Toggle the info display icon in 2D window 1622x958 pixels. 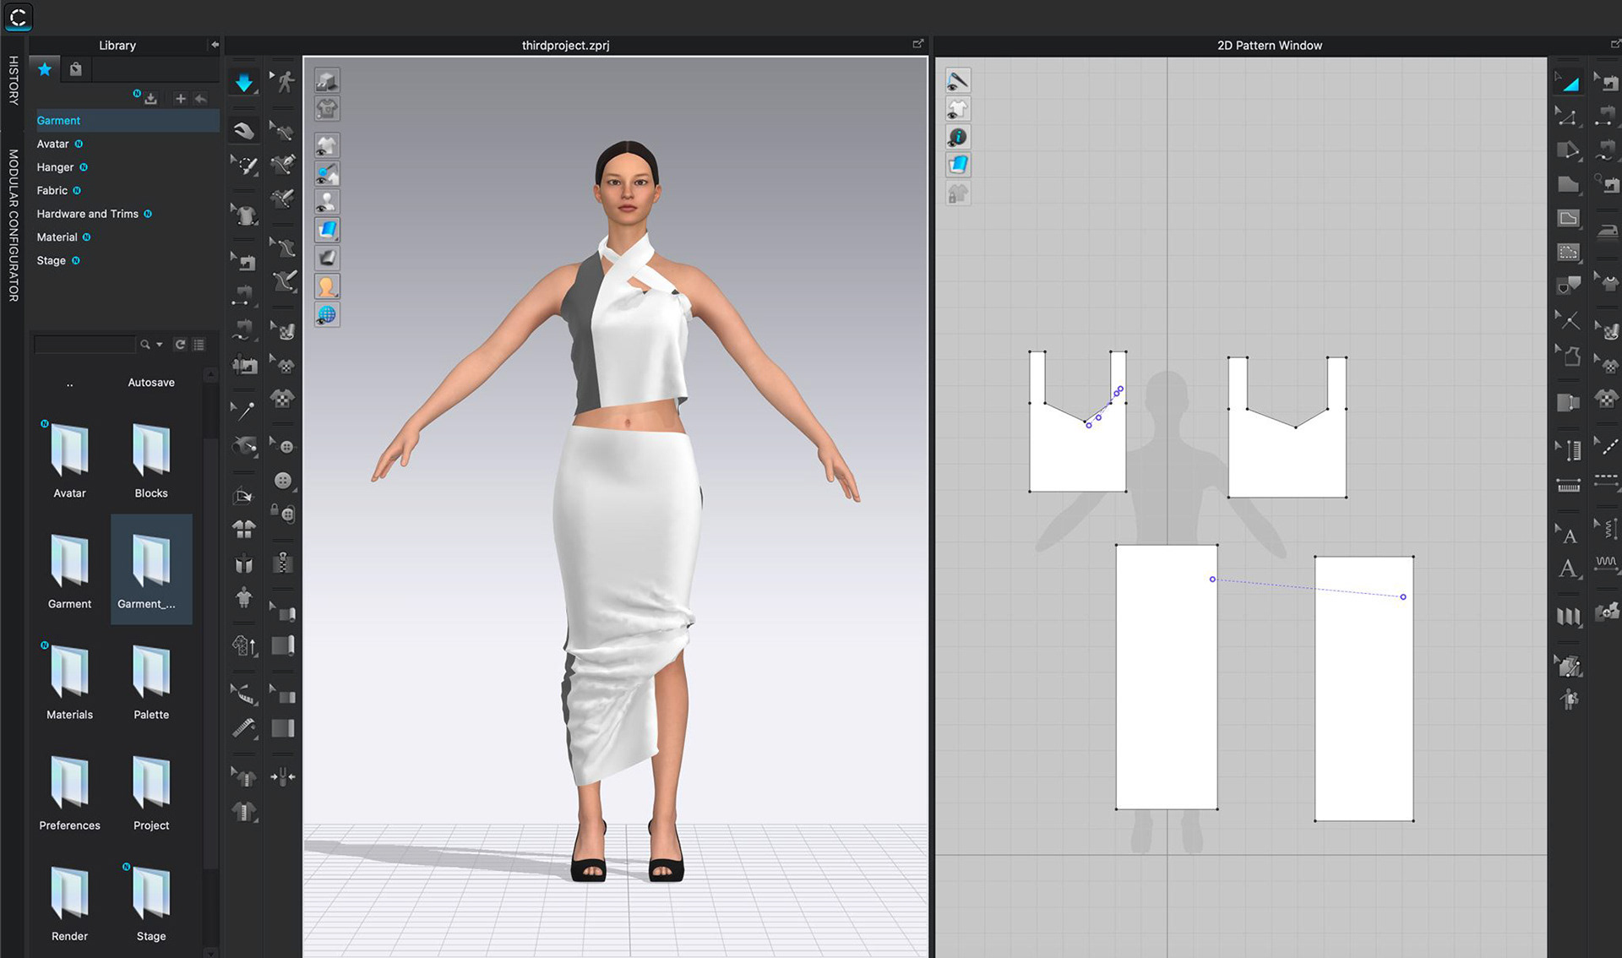click(x=957, y=137)
